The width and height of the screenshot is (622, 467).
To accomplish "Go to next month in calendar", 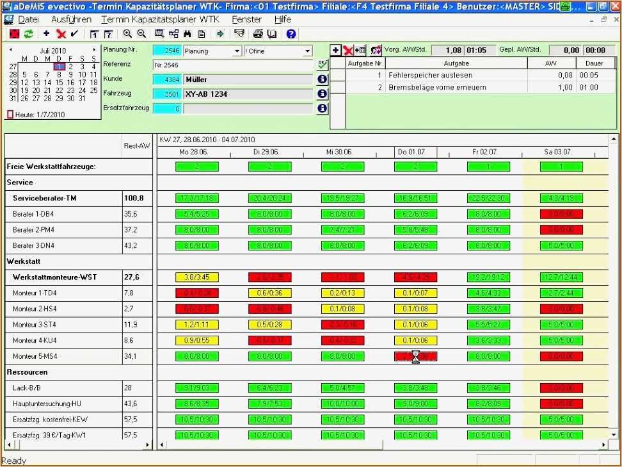I will [95, 50].
